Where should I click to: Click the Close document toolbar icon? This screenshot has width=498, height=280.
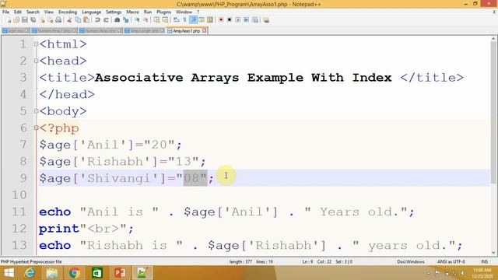click(x=42, y=20)
